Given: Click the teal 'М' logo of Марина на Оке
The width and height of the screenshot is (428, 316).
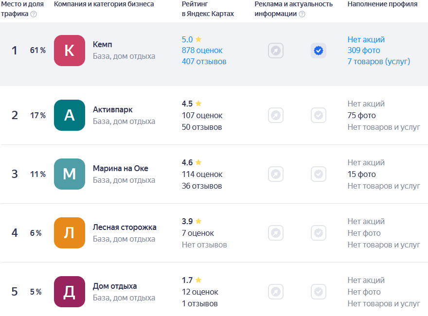Looking at the screenshot, I should click(70, 174).
